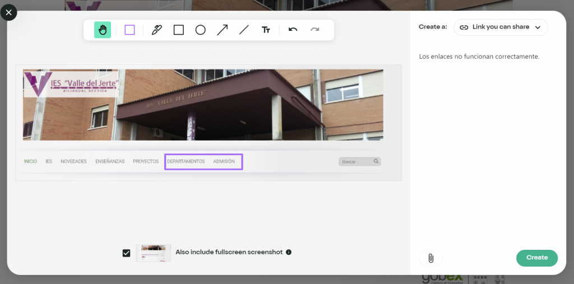Select the pen drawing tool
The width and height of the screenshot is (574, 284).
click(157, 30)
